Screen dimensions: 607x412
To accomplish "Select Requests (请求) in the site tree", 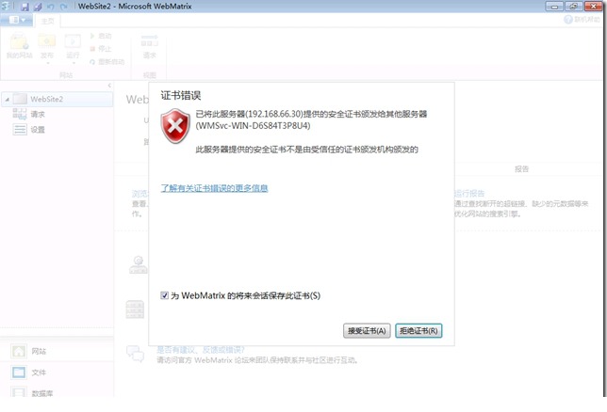I will click(x=38, y=114).
